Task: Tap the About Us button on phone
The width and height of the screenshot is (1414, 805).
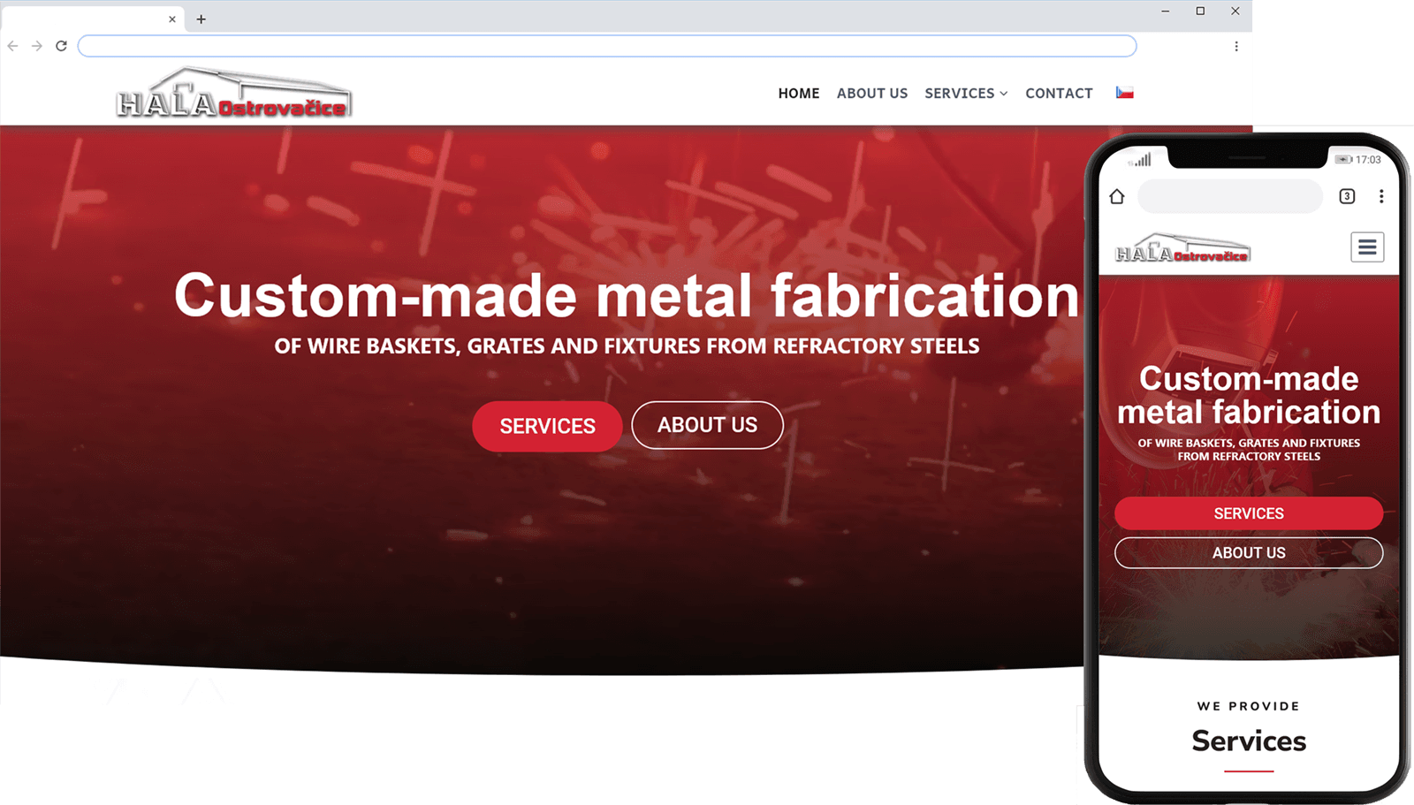Action: pos(1249,552)
